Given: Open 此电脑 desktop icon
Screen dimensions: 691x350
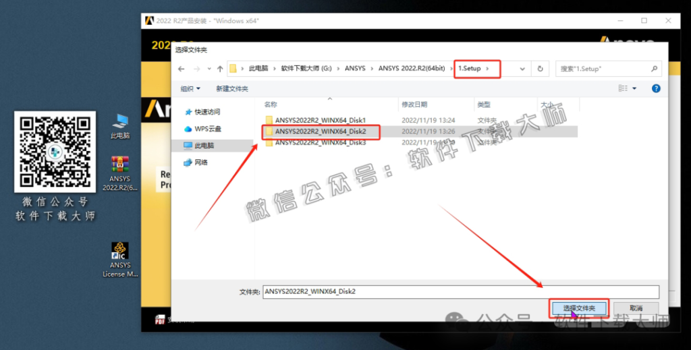Looking at the screenshot, I should point(120,126).
